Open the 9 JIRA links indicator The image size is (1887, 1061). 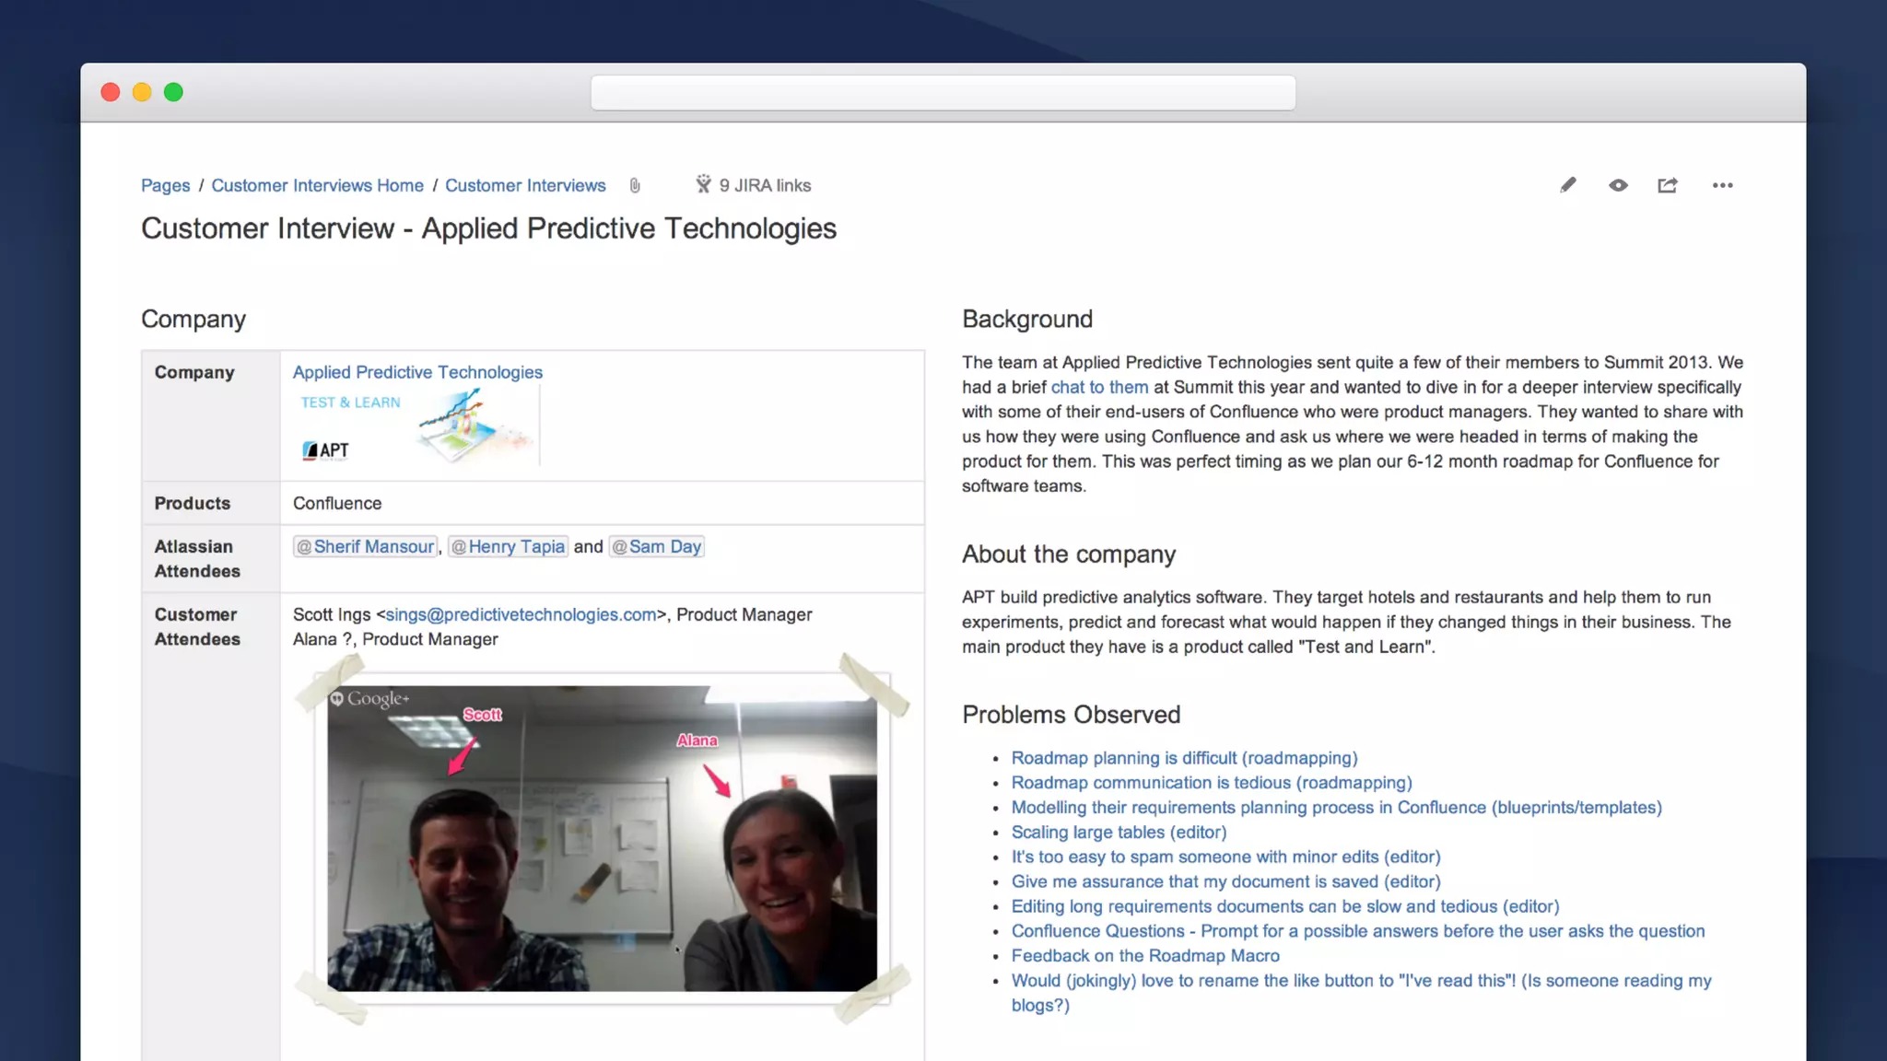pos(754,185)
